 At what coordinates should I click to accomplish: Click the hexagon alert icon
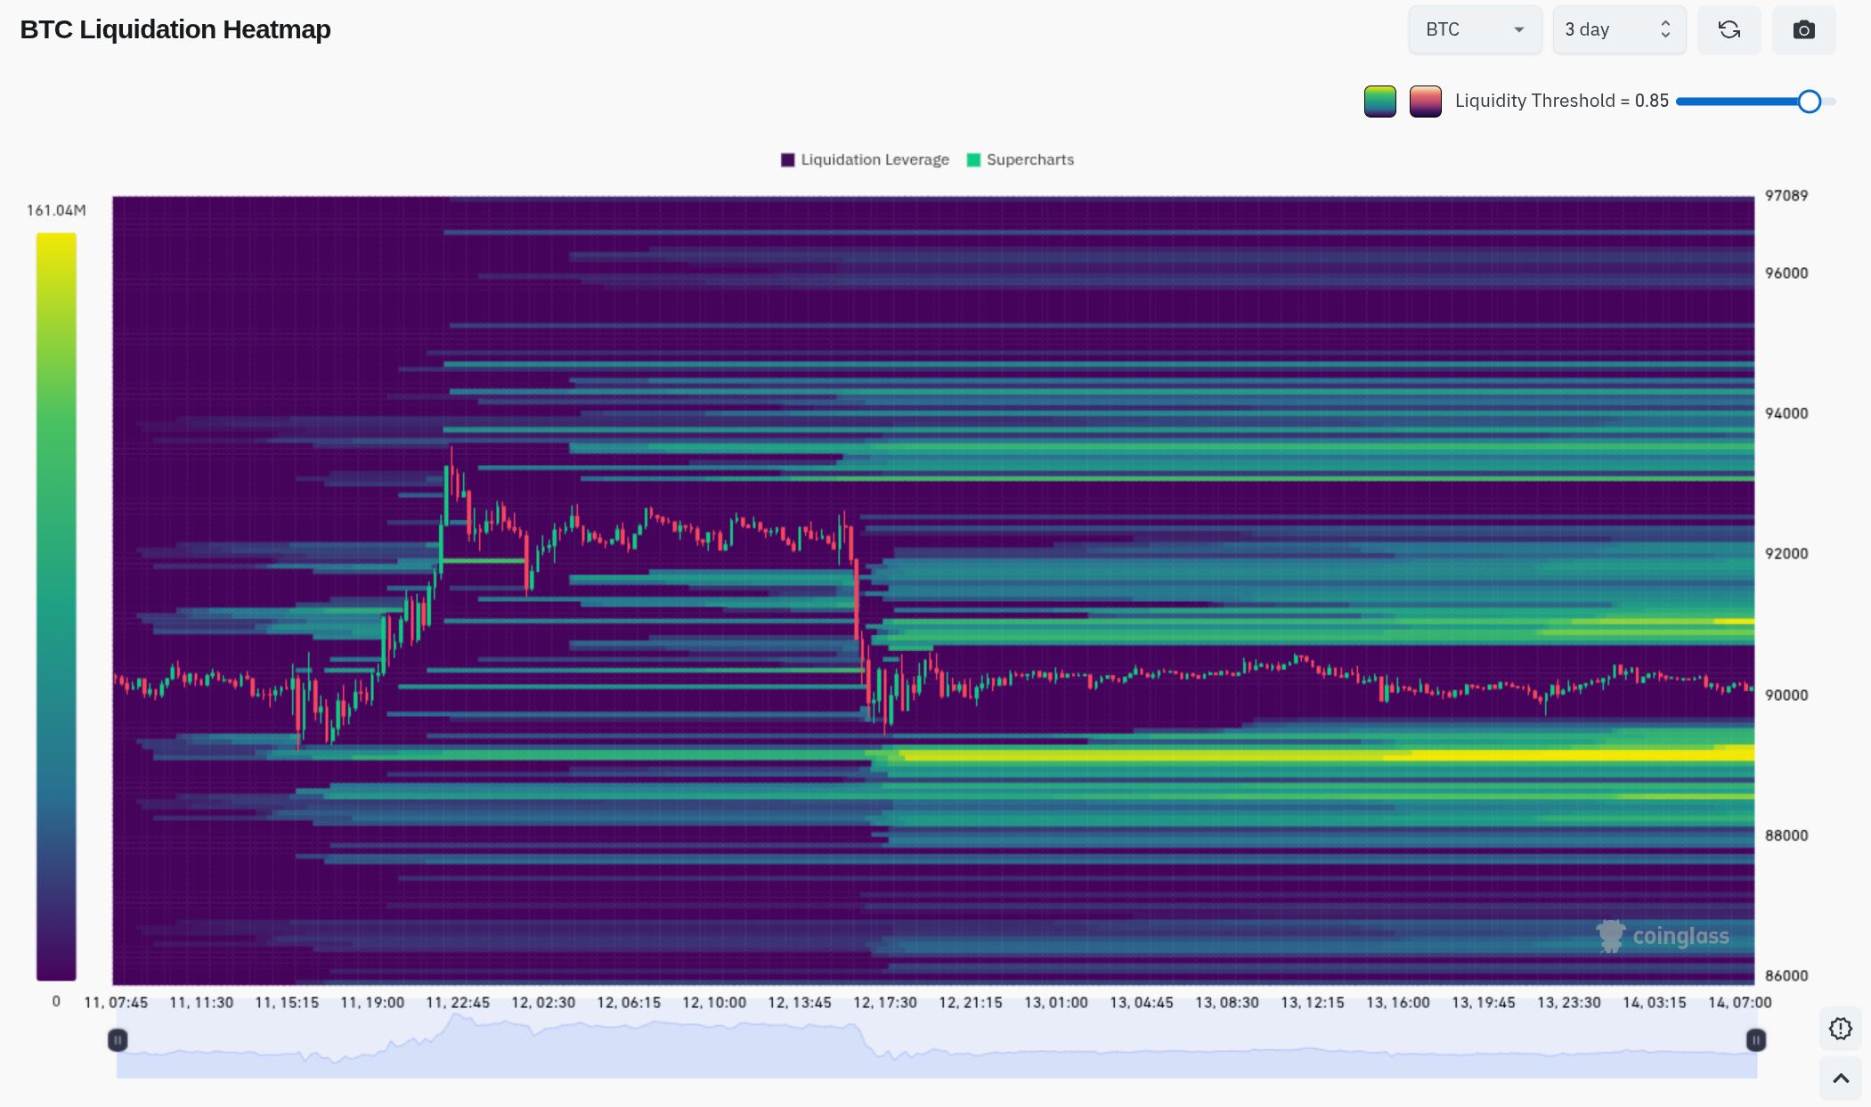(1840, 1029)
